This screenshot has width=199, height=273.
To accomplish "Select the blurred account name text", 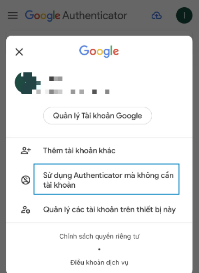I will click(56, 79).
